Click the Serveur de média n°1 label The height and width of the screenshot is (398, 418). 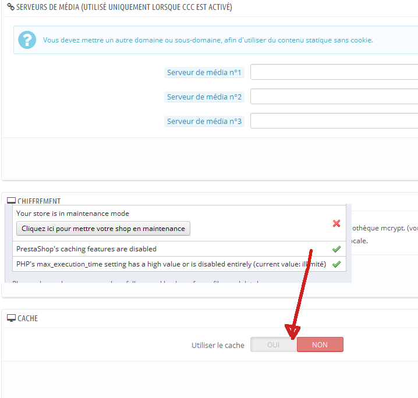(204, 73)
